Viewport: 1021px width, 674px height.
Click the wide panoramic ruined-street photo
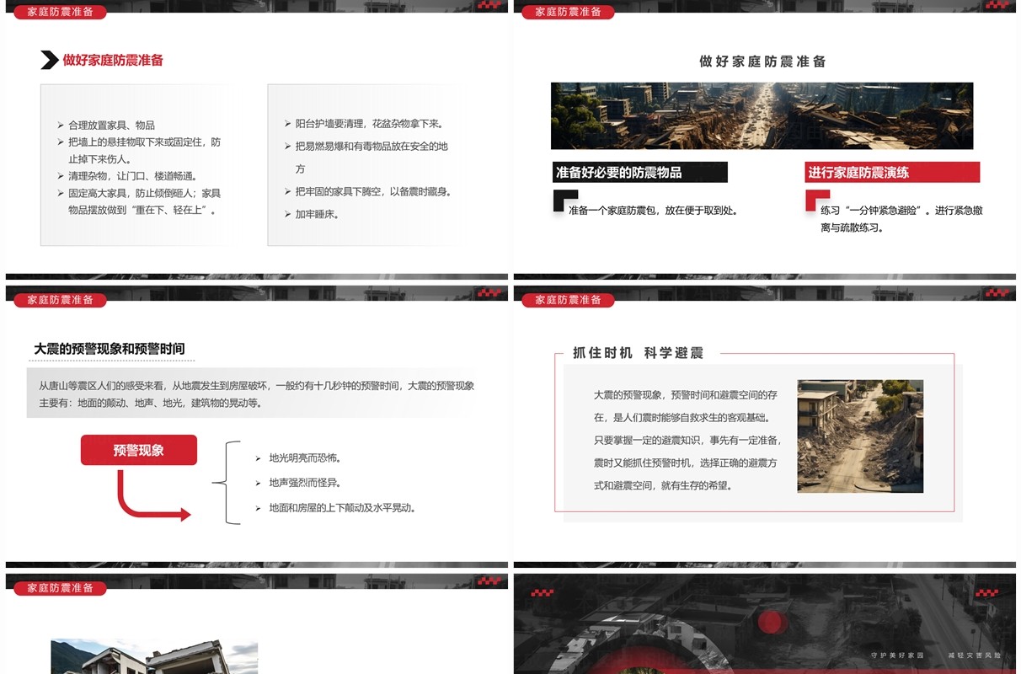(762, 116)
